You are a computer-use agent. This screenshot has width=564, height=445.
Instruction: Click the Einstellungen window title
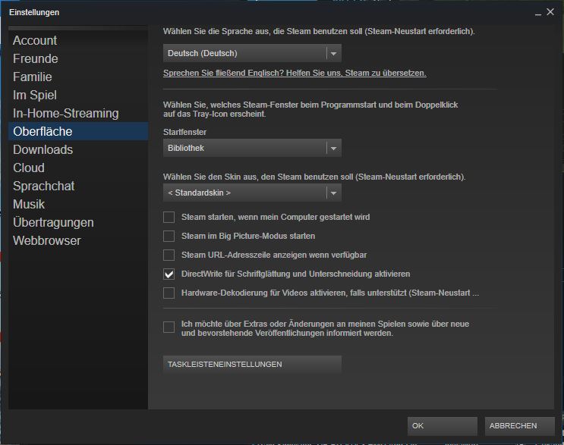(x=34, y=12)
